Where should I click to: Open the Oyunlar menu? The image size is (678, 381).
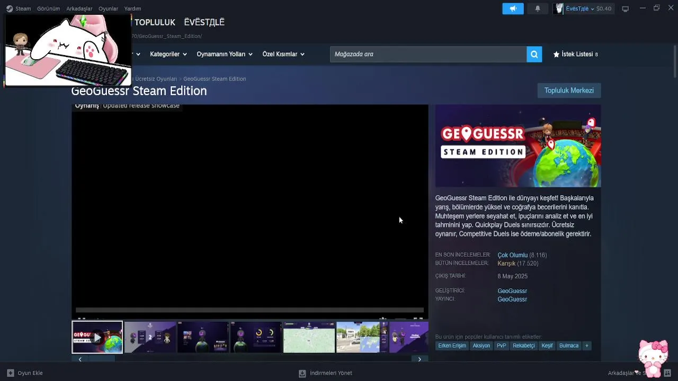pos(108,8)
